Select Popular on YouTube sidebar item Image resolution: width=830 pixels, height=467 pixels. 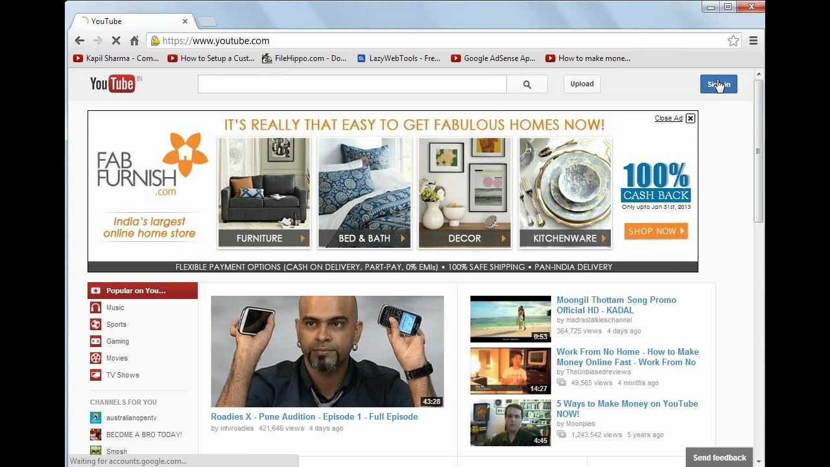[x=143, y=291]
